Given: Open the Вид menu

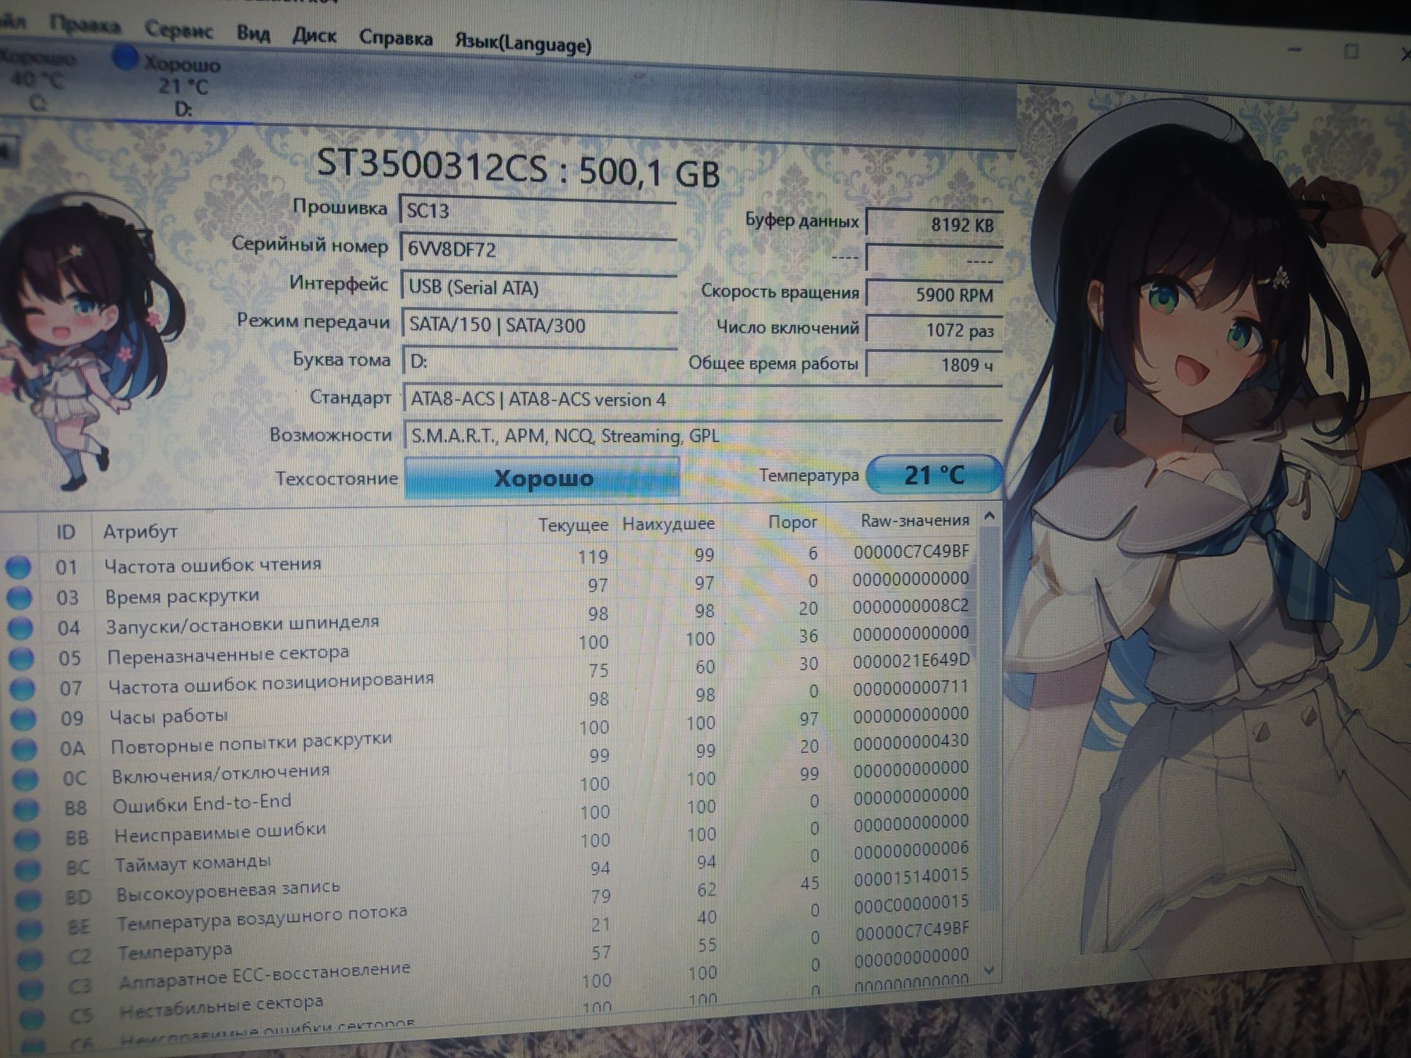Looking at the screenshot, I should [x=253, y=33].
